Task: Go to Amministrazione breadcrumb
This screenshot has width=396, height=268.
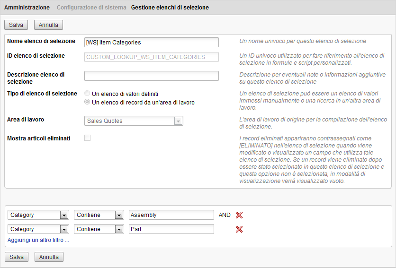Action: [27, 8]
